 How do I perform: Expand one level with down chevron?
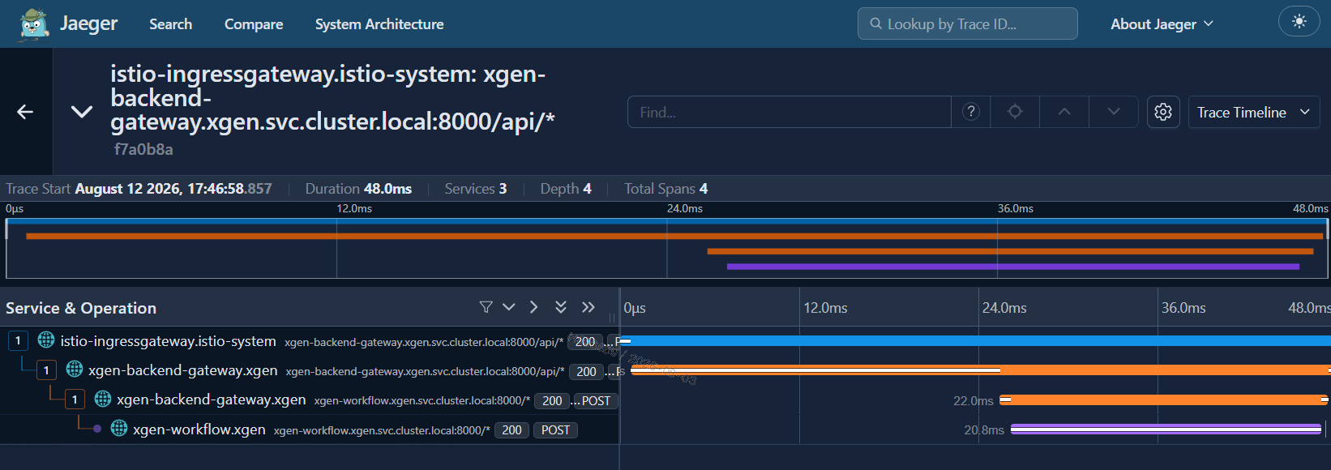point(509,307)
